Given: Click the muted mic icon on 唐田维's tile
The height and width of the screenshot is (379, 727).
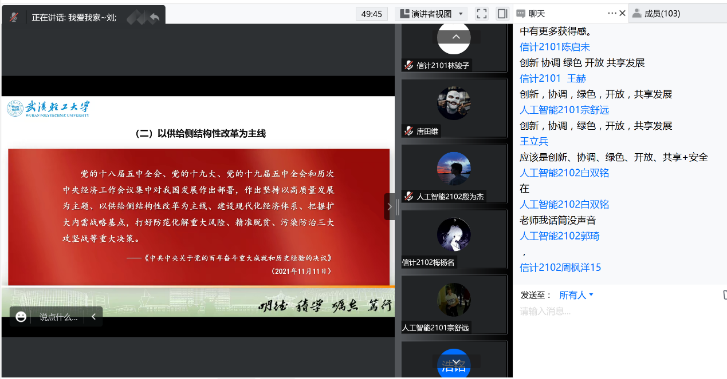Looking at the screenshot, I should [x=408, y=131].
